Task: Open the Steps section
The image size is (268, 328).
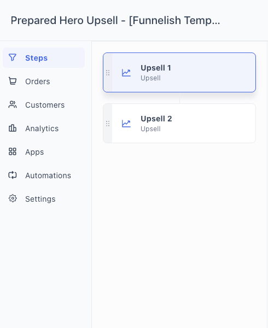Action: [x=44, y=58]
